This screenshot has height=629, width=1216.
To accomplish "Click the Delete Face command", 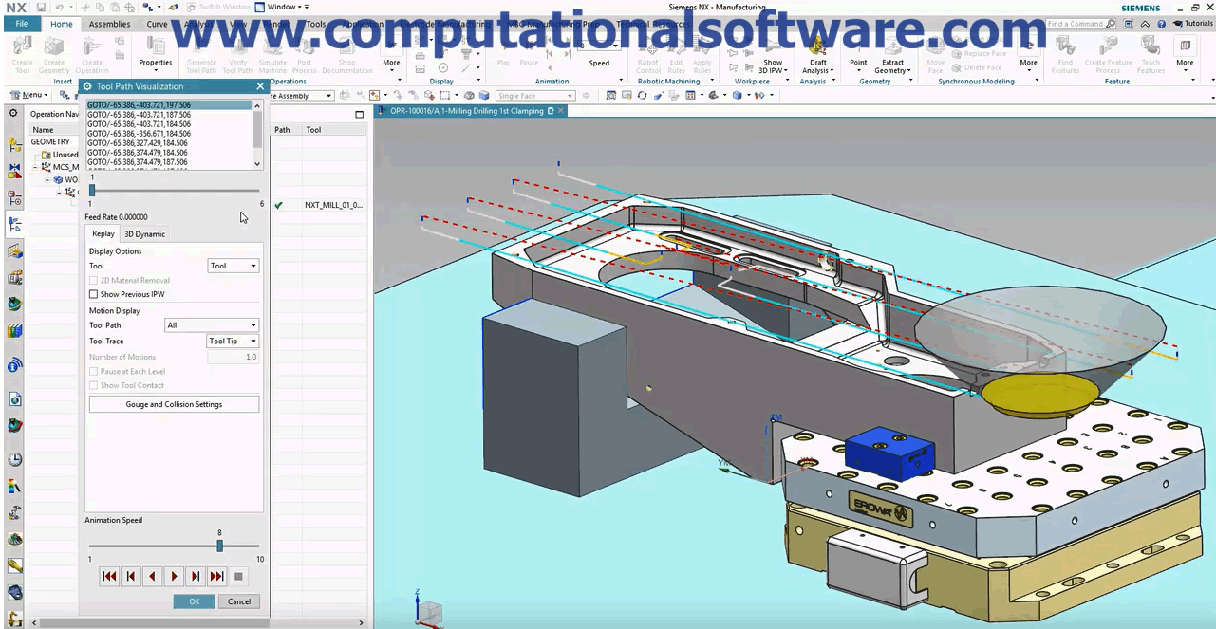I will click(976, 67).
